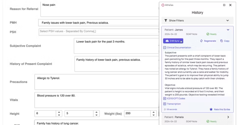This screenshot has height=125, width=237.
Task: Click the Athelas logo circle icon
Action: click(163, 5)
